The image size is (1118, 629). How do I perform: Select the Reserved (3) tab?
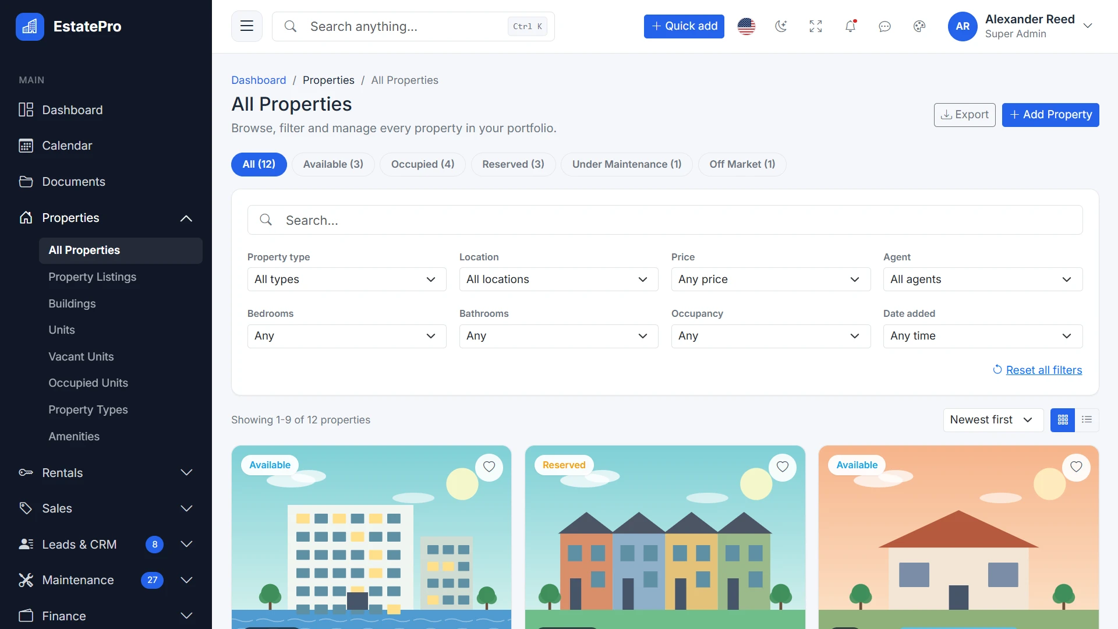click(x=513, y=164)
